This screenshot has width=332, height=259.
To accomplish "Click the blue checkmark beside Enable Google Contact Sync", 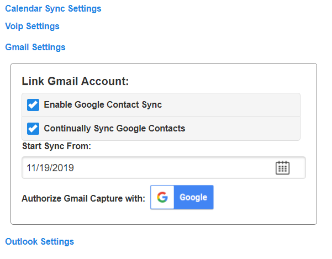I will pyautogui.click(x=33, y=105).
